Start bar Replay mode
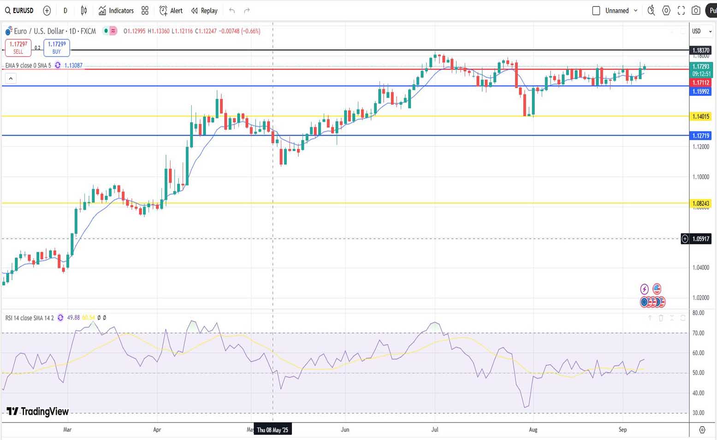This screenshot has height=440, width=717. (x=204, y=11)
